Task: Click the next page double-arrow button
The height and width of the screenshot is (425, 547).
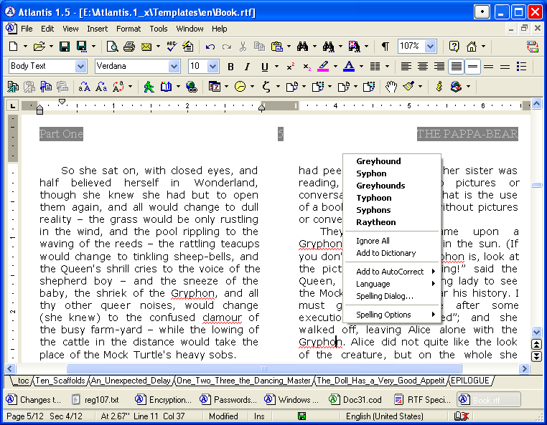Action: click(x=536, y=356)
